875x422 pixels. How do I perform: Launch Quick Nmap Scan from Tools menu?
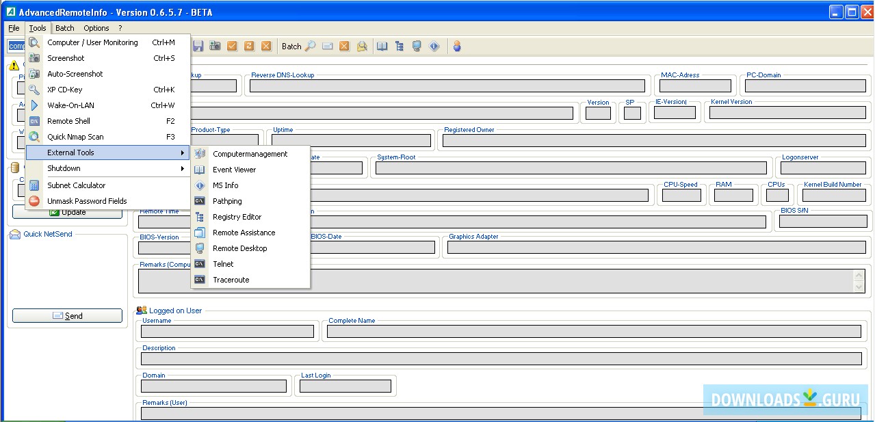75,137
